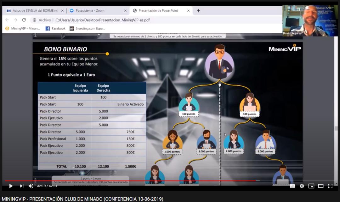This screenshot has width=340, height=202.
Task: Activate miniplayer mode
Action: pyautogui.click(x=311, y=186)
